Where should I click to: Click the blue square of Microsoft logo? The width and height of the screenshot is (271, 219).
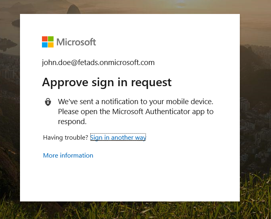(x=45, y=45)
